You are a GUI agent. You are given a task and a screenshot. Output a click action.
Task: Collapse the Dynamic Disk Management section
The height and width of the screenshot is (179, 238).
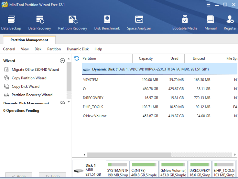(x=62, y=103)
